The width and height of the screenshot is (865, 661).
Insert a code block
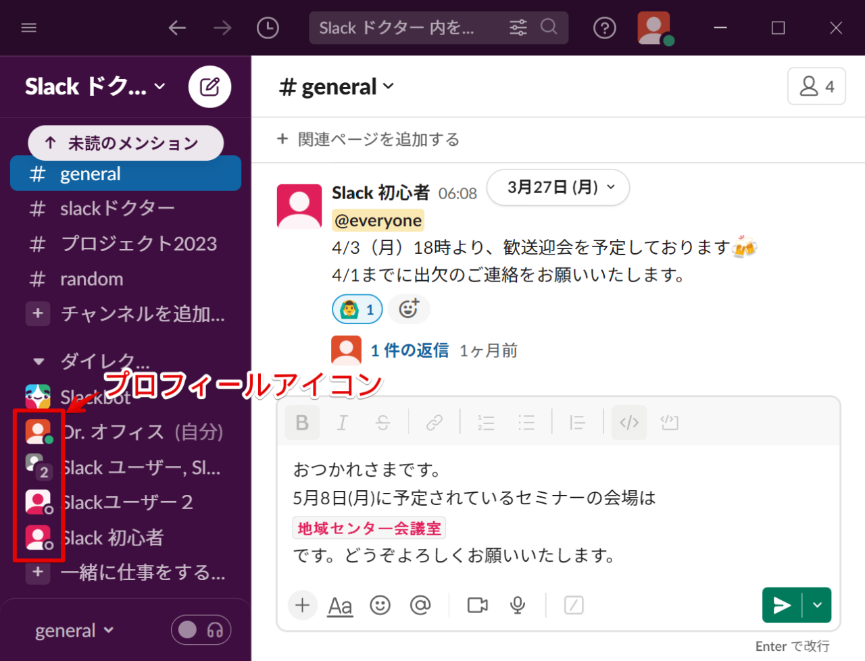pyautogui.click(x=670, y=423)
